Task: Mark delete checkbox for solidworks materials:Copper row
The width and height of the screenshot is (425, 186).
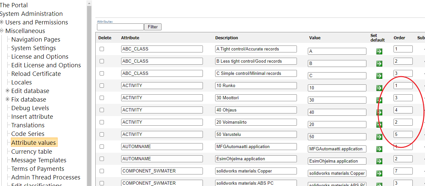Action: pyautogui.click(x=102, y=171)
